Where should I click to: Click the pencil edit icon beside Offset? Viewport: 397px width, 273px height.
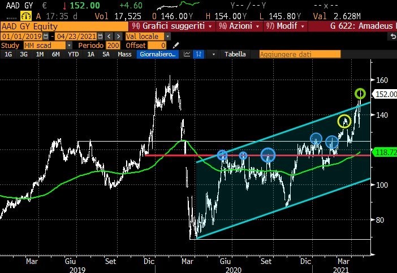174,45
